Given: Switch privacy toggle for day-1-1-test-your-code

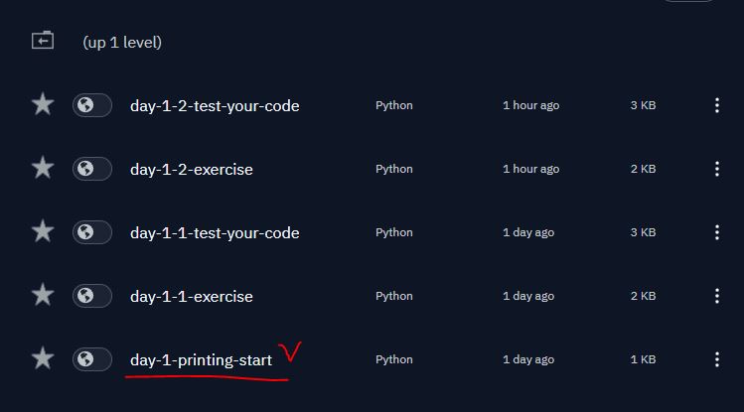Looking at the screenshot, I should [x=91, y=232].
